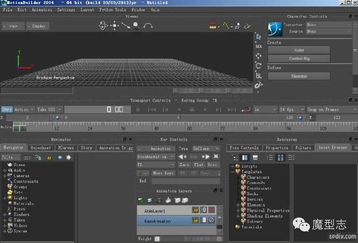Click the Character Controls figure icon
Screen dimensions: 358x243
(x=275, y=28)
